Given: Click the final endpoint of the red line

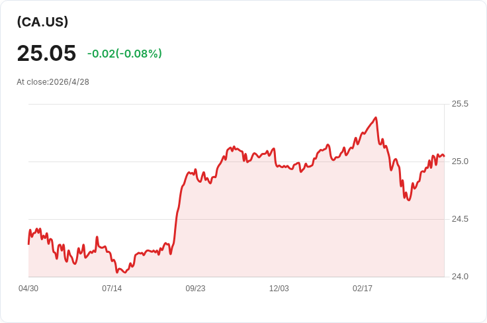Looking at the screenshot, I should tap(444, 156).
